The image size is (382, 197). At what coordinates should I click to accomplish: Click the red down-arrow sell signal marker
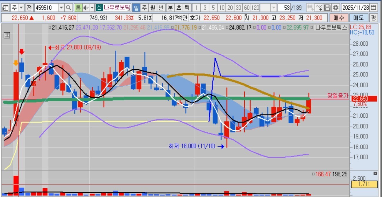pos(22,52)
